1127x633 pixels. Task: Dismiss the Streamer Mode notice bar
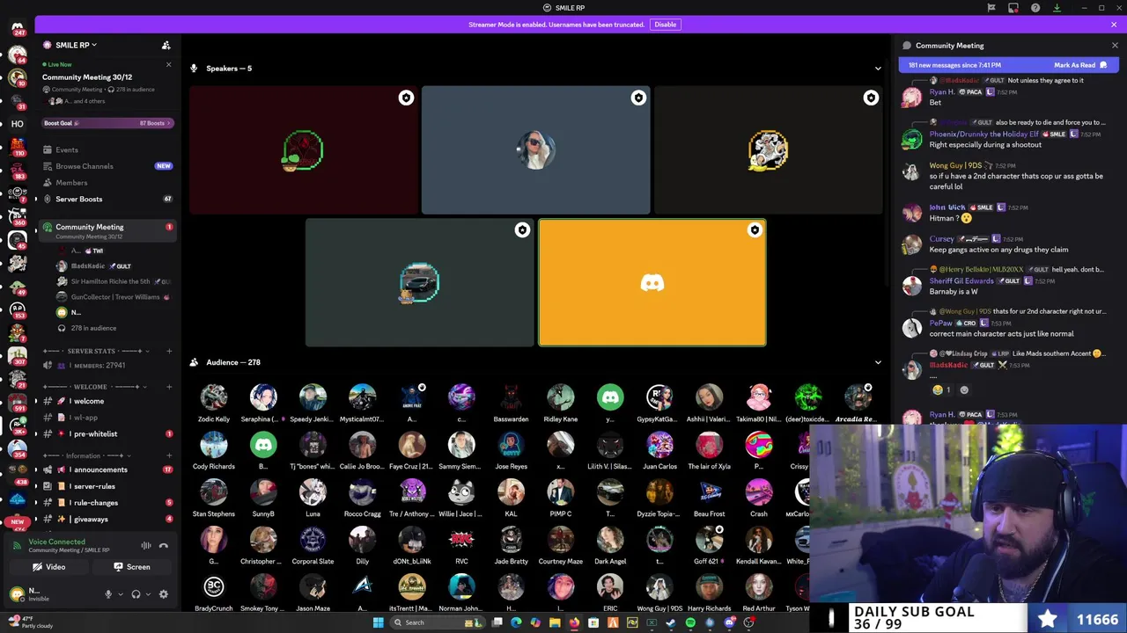(x=1113, y=25)
